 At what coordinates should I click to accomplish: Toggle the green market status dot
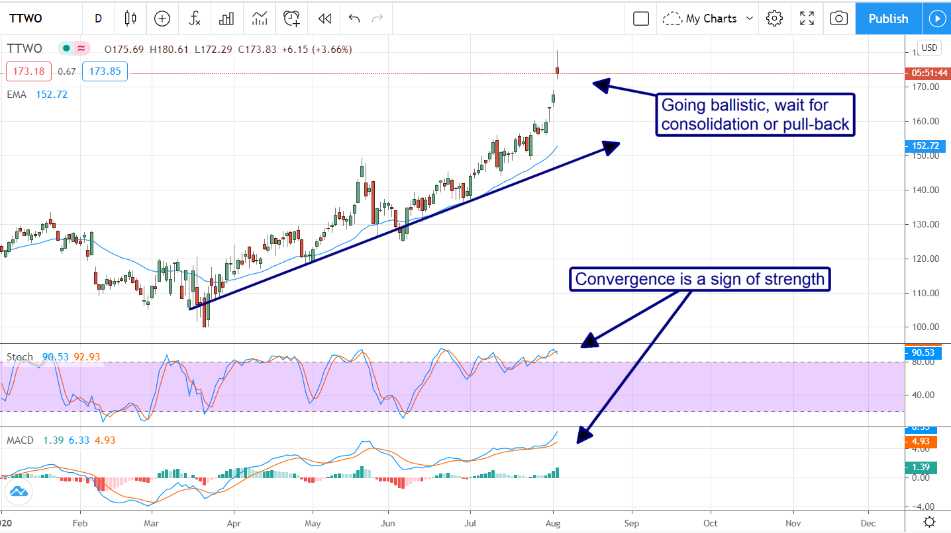[x=67, y=48]
